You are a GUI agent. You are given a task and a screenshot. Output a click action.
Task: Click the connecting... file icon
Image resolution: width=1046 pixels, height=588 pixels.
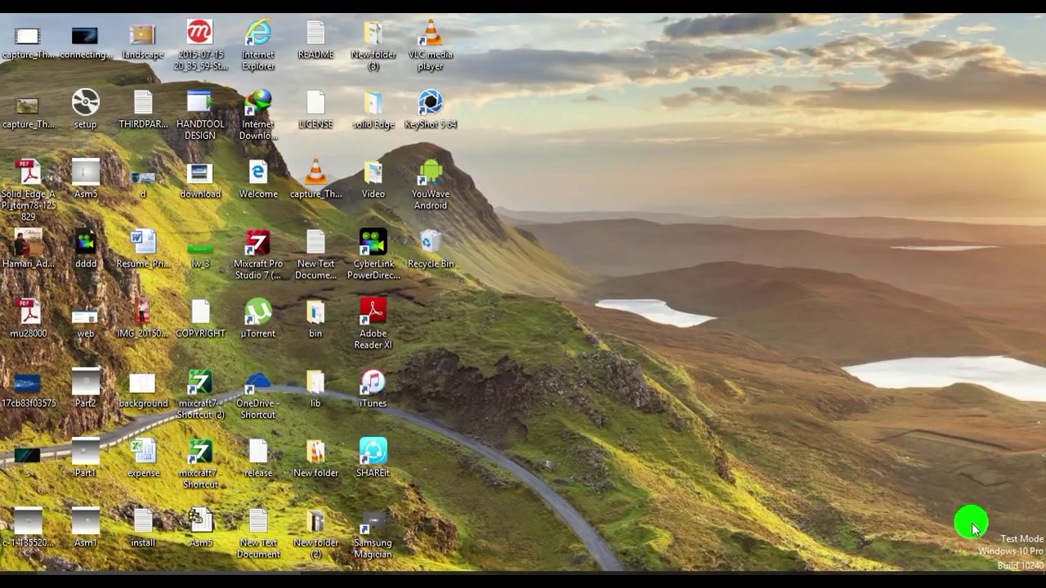click(86, 41)
